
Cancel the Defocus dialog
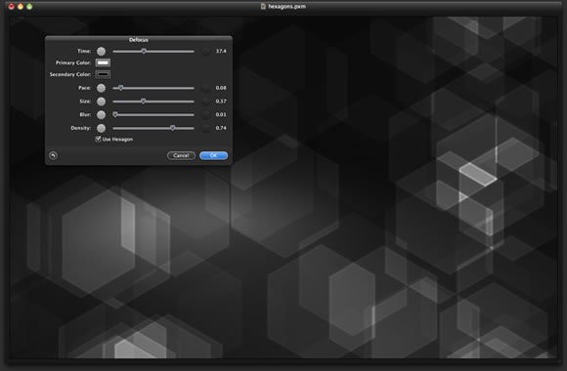pos(181,155)
